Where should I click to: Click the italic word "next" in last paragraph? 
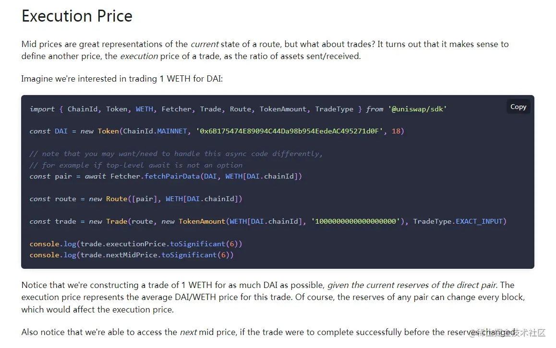[x=188, y=332]
